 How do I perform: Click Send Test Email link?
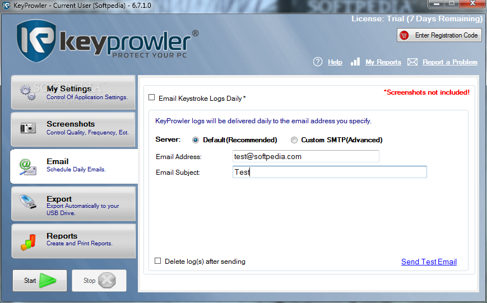coord(429,262)
